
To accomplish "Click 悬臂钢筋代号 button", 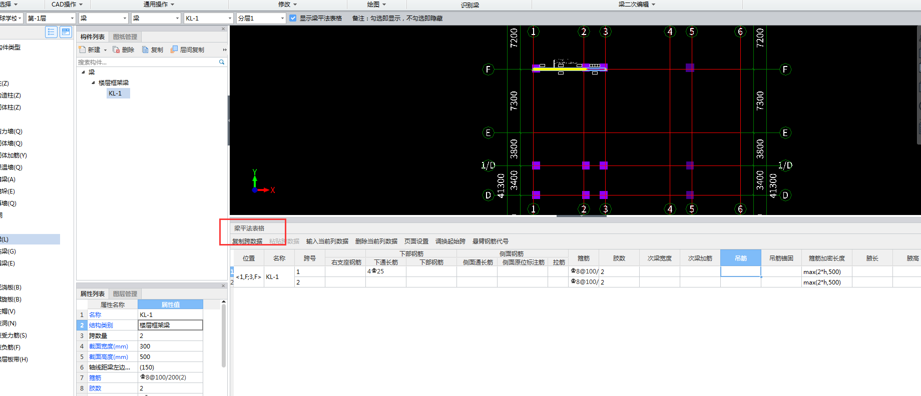I will (x=491, y=241).
